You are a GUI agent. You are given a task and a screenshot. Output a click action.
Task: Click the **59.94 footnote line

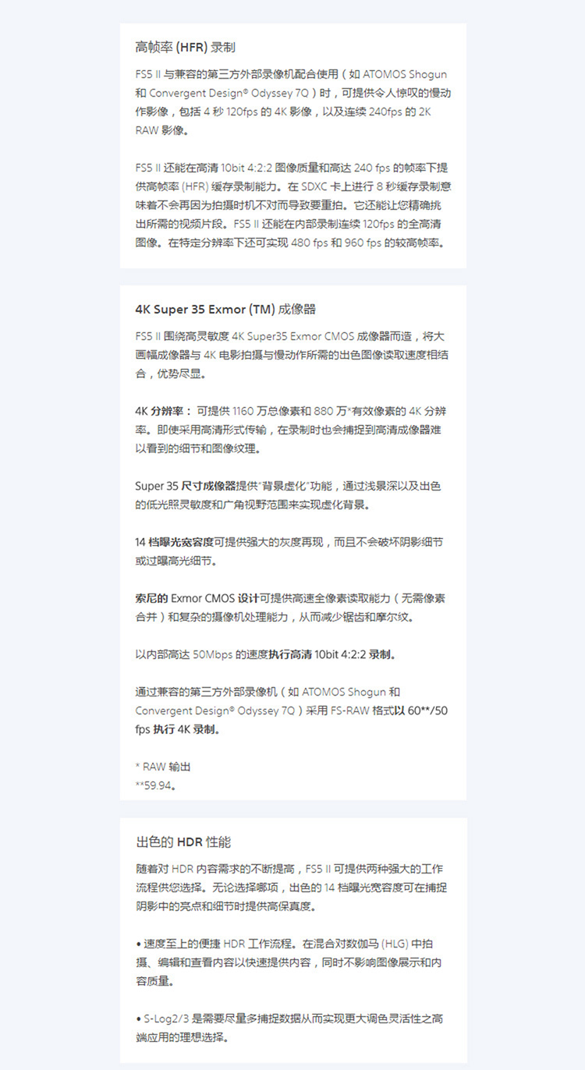click(x=155, y=785)
